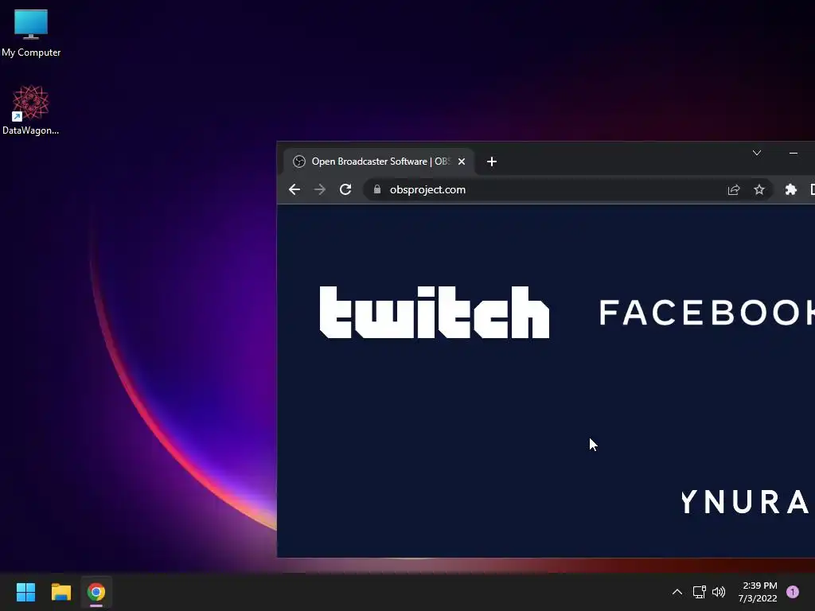Image resolution: width=815 pixels, height=611 pixels.
Task: Open My Computer desktop icon
Action: (31, 33)
